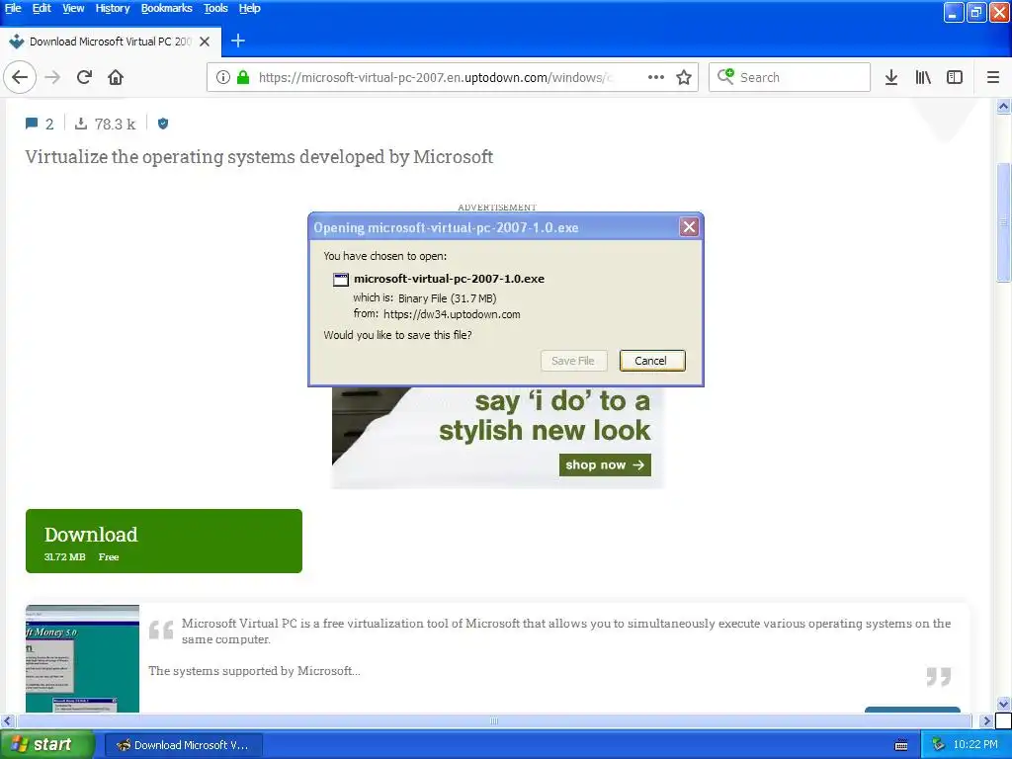1012x759 pixels.
Task: Open the Edit menu
Action: [42, 8]
